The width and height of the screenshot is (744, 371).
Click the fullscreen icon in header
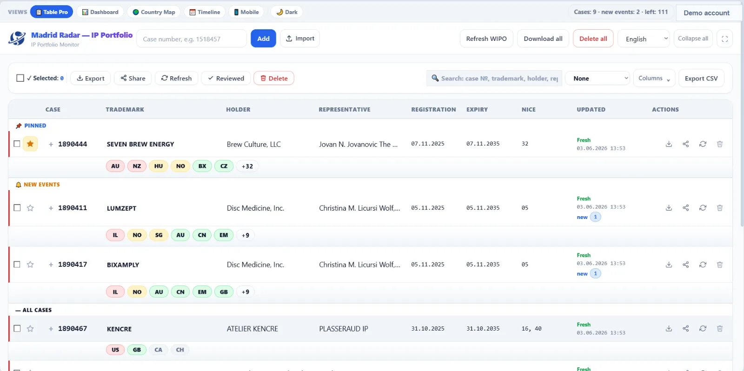724,39
